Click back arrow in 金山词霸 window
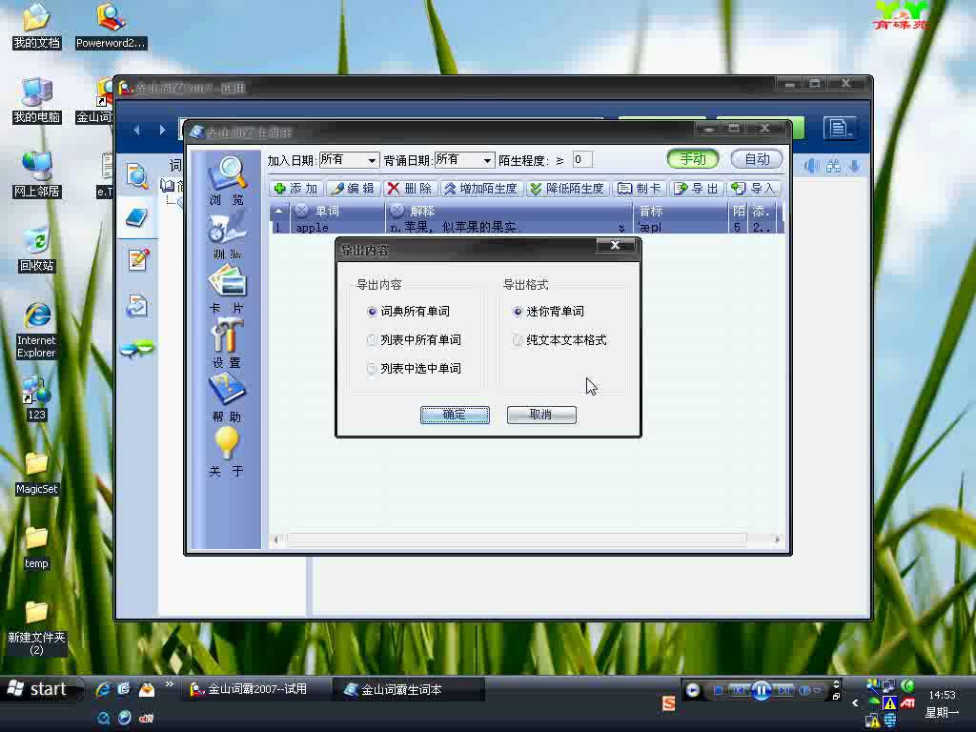The width and height of the screenshot is (976, 732). click(137, 130)
